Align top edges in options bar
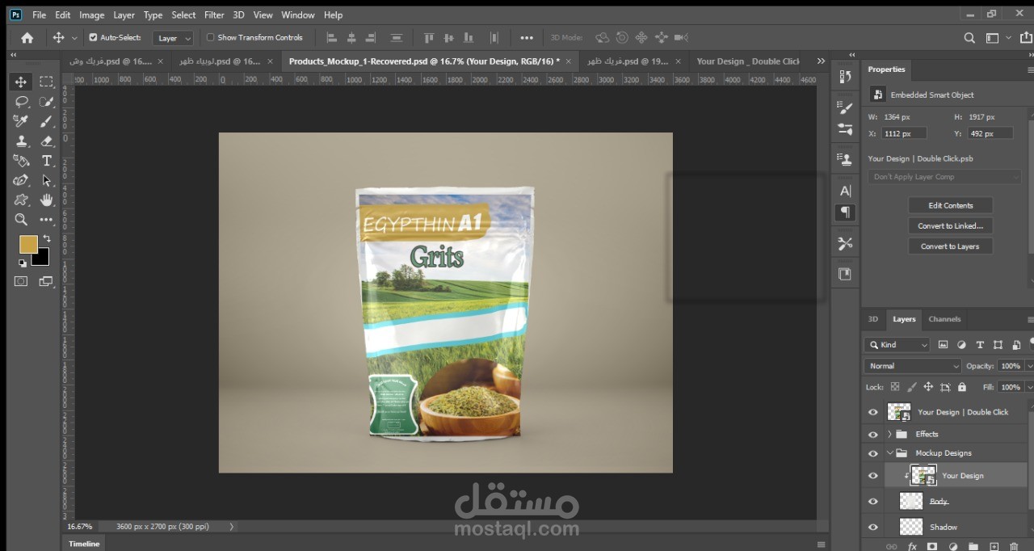 tap(428, 37)
